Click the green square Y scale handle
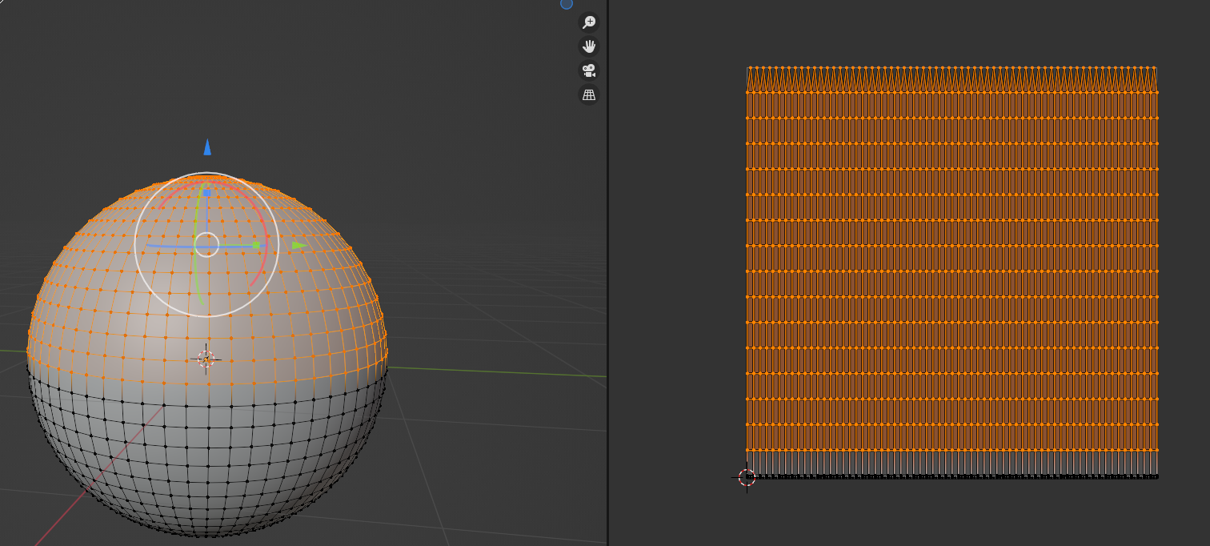1210x546 pixels. tap(258, 245)
